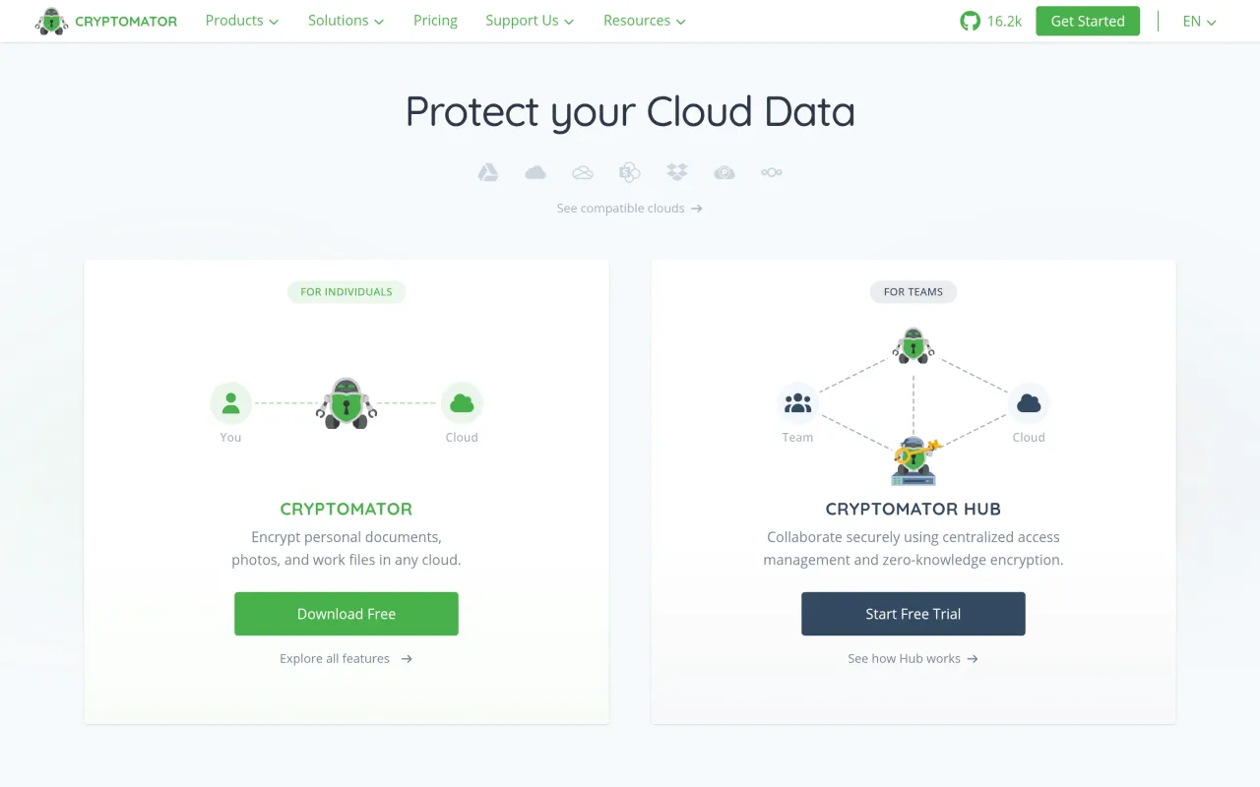Image resolution: width=1260 pixels, height=787 pixels.
Task: Click the FOR TEAMS badge
Action: (x=913, y=292)
